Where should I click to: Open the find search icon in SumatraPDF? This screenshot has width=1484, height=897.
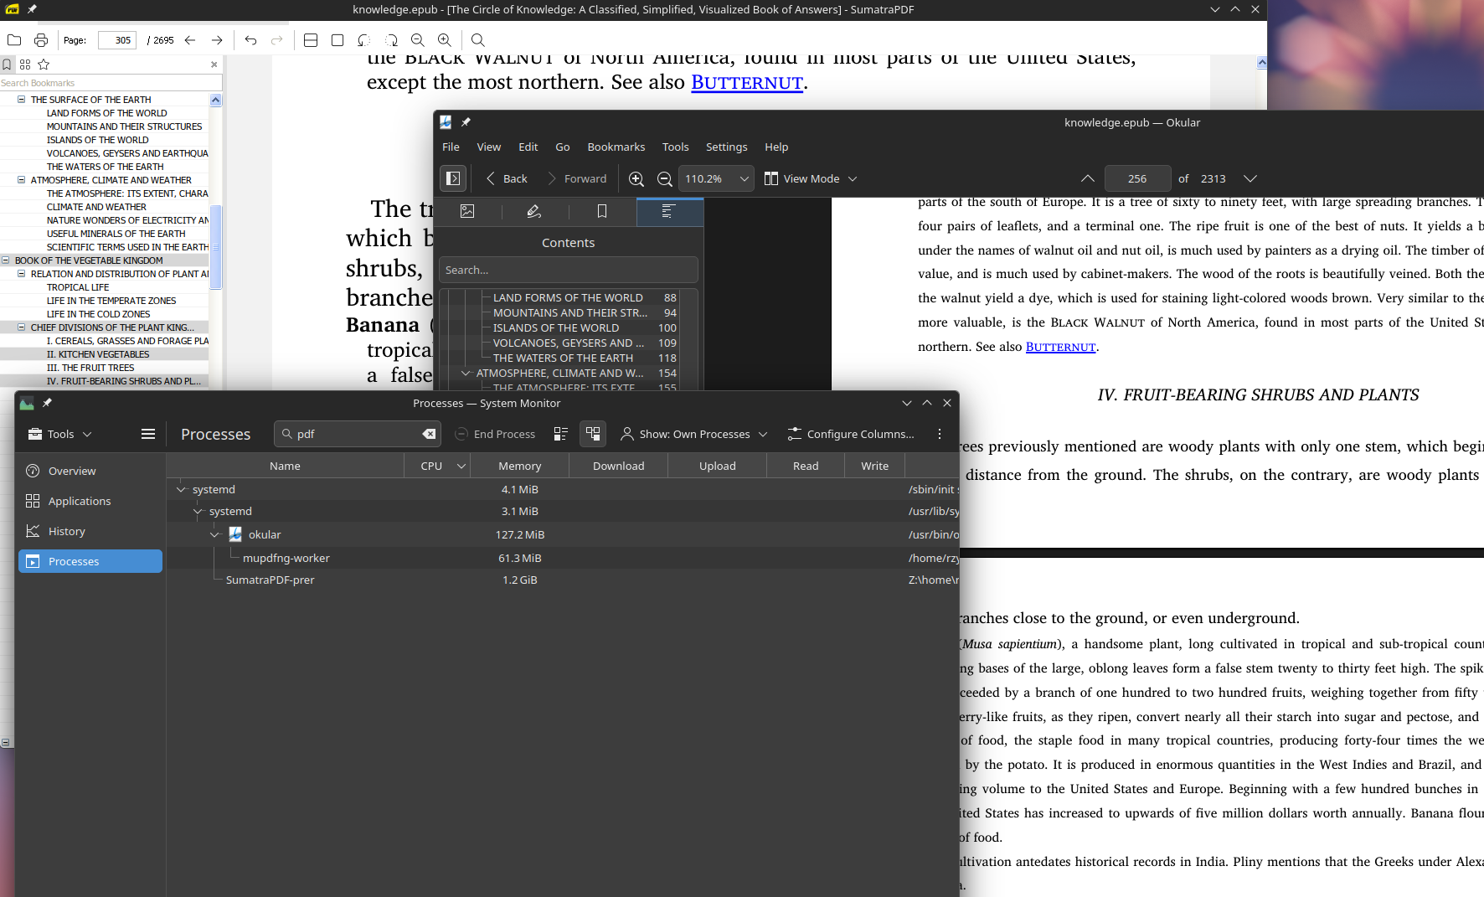tap(478, 40)
